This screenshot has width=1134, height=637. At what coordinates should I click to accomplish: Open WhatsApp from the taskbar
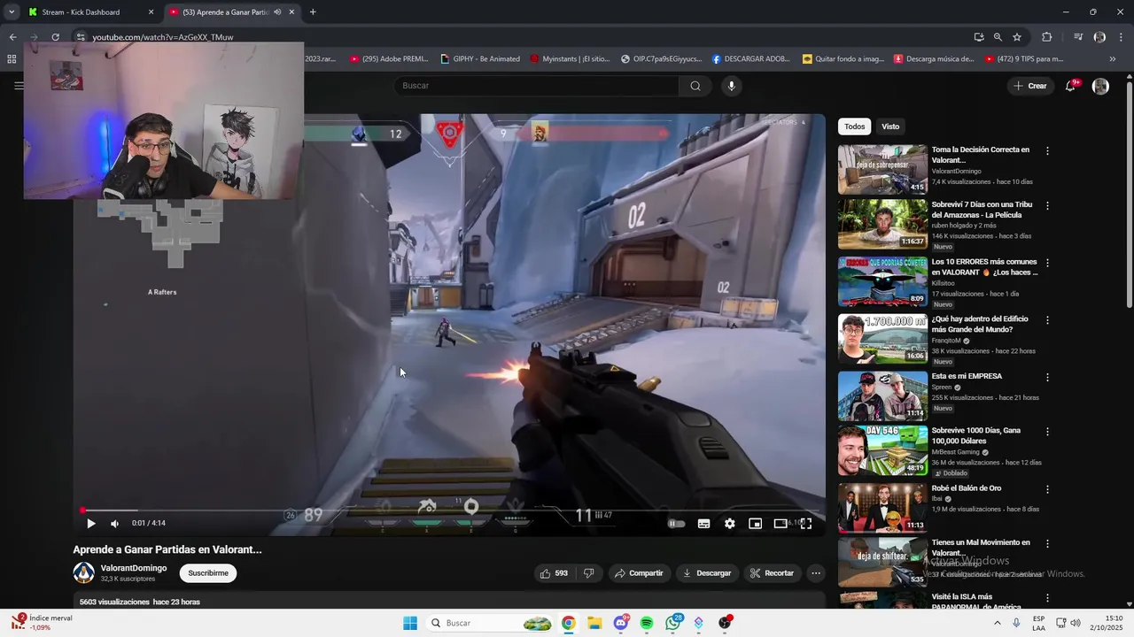(673, 623)
